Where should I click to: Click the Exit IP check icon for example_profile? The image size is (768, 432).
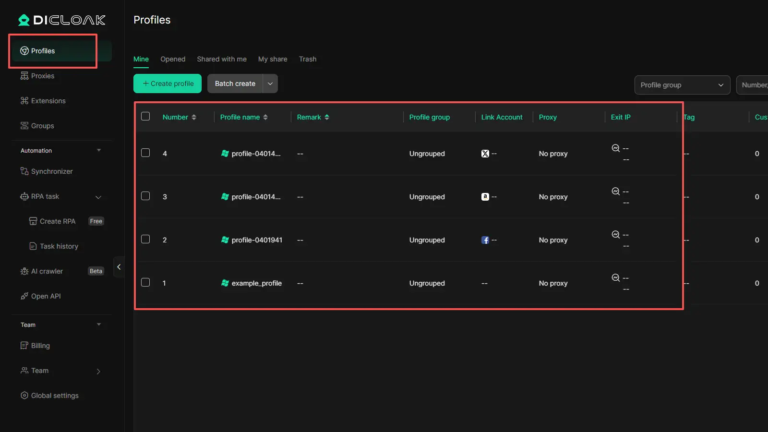tap(615, 277)
